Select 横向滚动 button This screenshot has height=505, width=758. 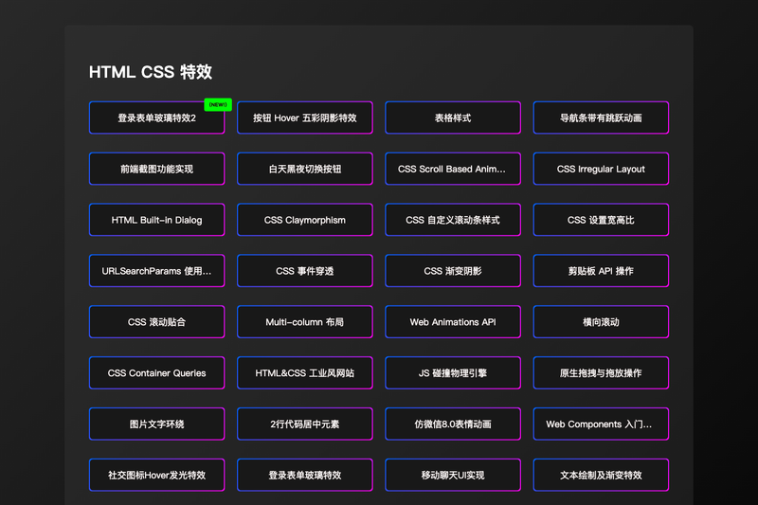[x=601, y=322]
